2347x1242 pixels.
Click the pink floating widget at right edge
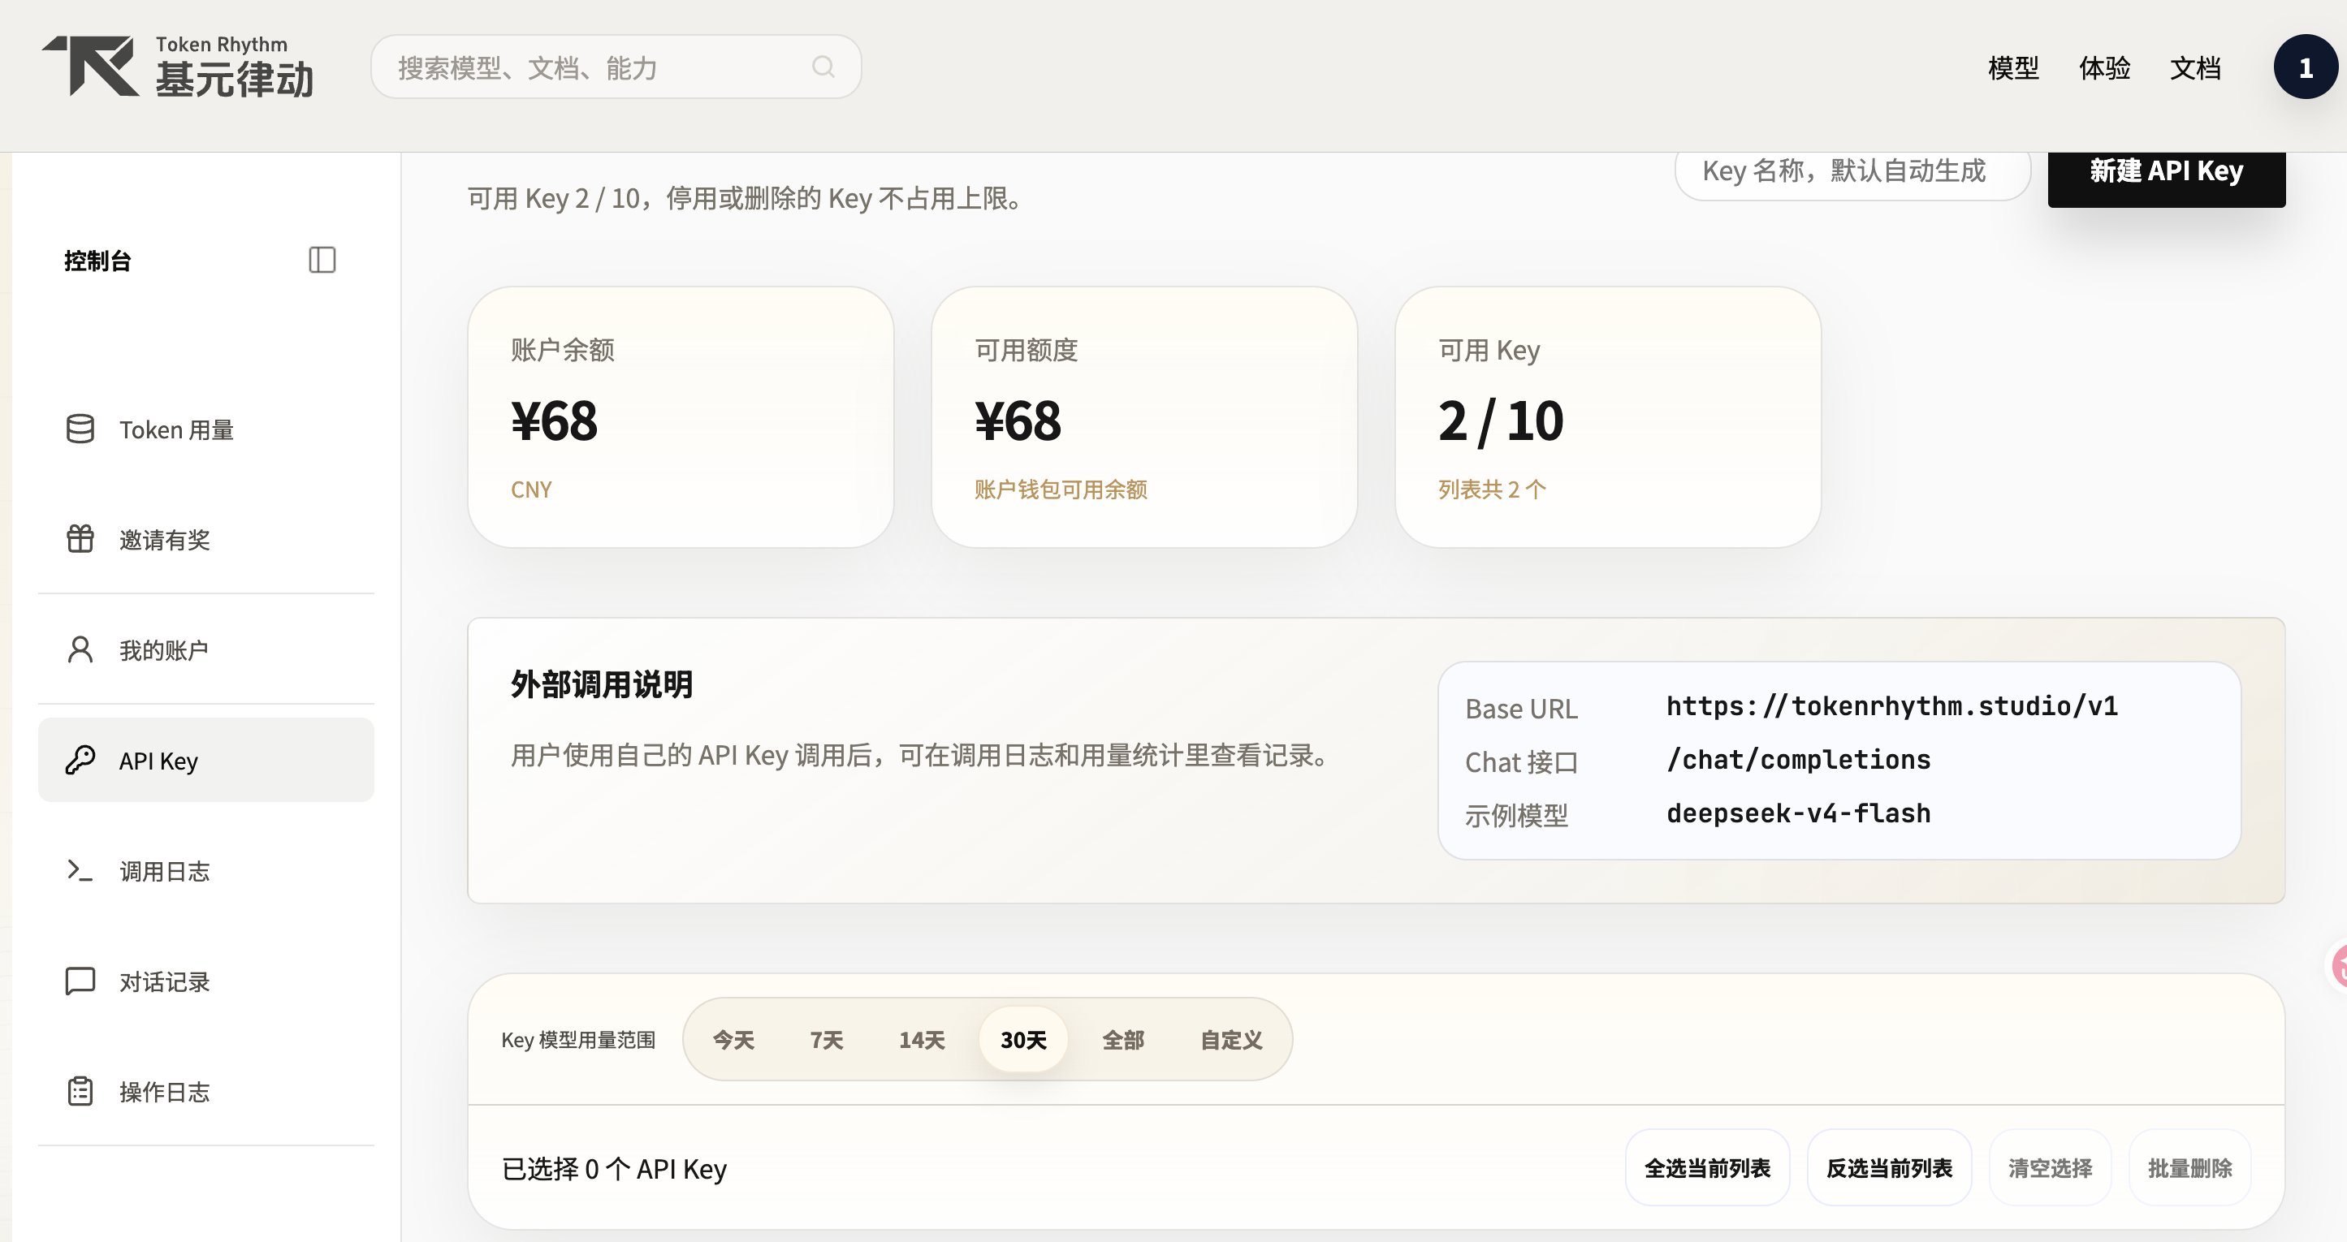[x=2338, y=965]
